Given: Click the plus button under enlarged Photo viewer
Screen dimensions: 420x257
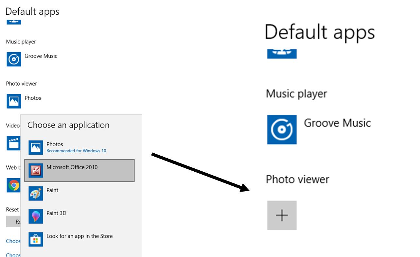Looking at the screenshot, I should tap(282, 215).
